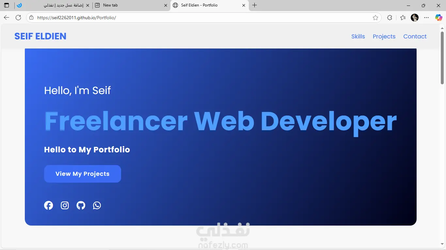The height and width of the screenshot is (250, 446).
Task: Open a new tab with the plus icon
Action: (255, 5)
